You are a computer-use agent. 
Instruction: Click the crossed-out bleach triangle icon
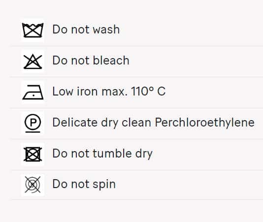[33, 62]
